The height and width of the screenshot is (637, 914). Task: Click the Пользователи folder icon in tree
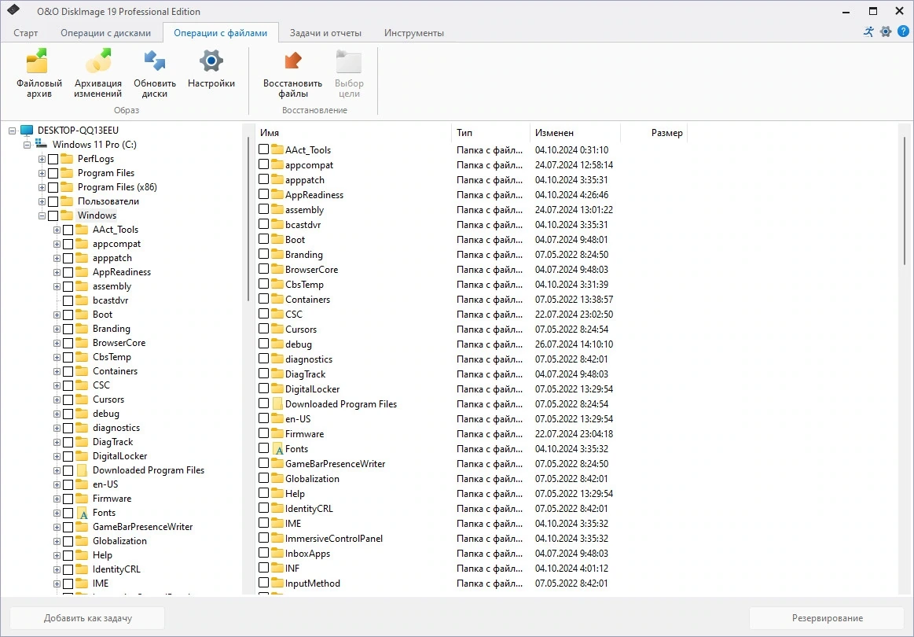(67, 201)
